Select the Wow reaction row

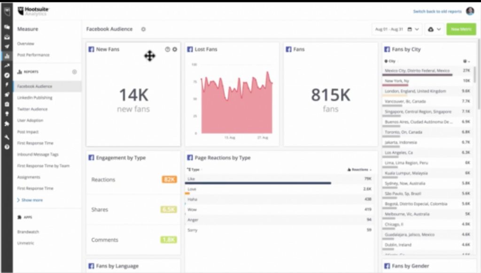coord(279,210)
